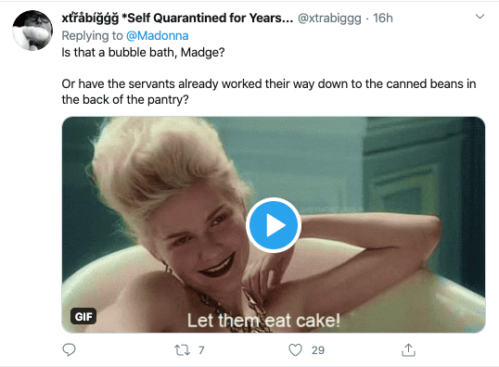Click the reply speech bubble icon

[69, 349]
